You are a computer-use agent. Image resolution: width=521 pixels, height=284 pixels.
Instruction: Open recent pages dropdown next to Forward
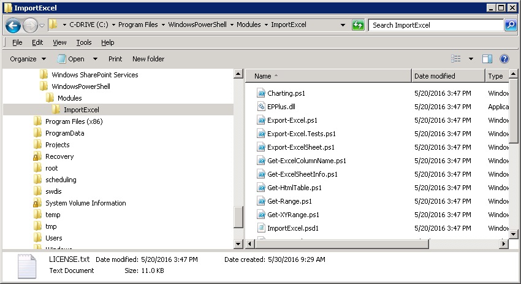pos(42,25)
